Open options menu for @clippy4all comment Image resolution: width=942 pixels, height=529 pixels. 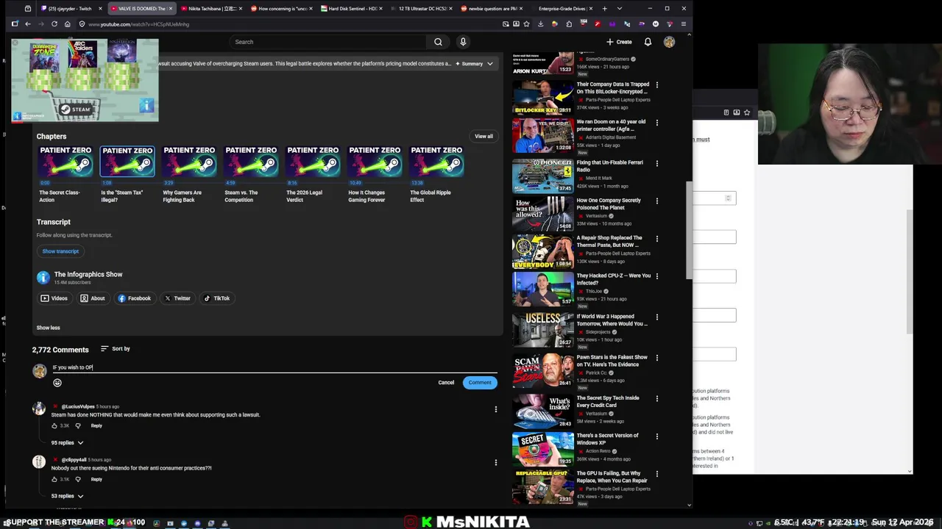(495, 463)
